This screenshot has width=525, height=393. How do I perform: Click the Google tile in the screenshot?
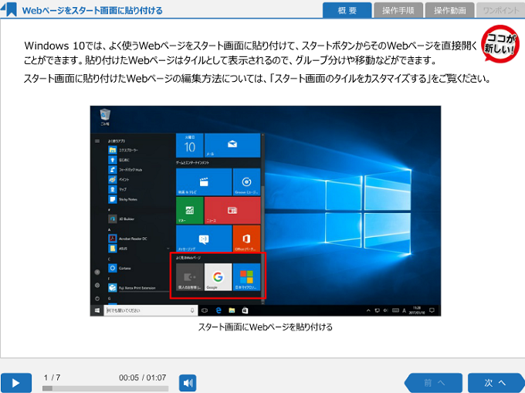click(x=218, y=277)
